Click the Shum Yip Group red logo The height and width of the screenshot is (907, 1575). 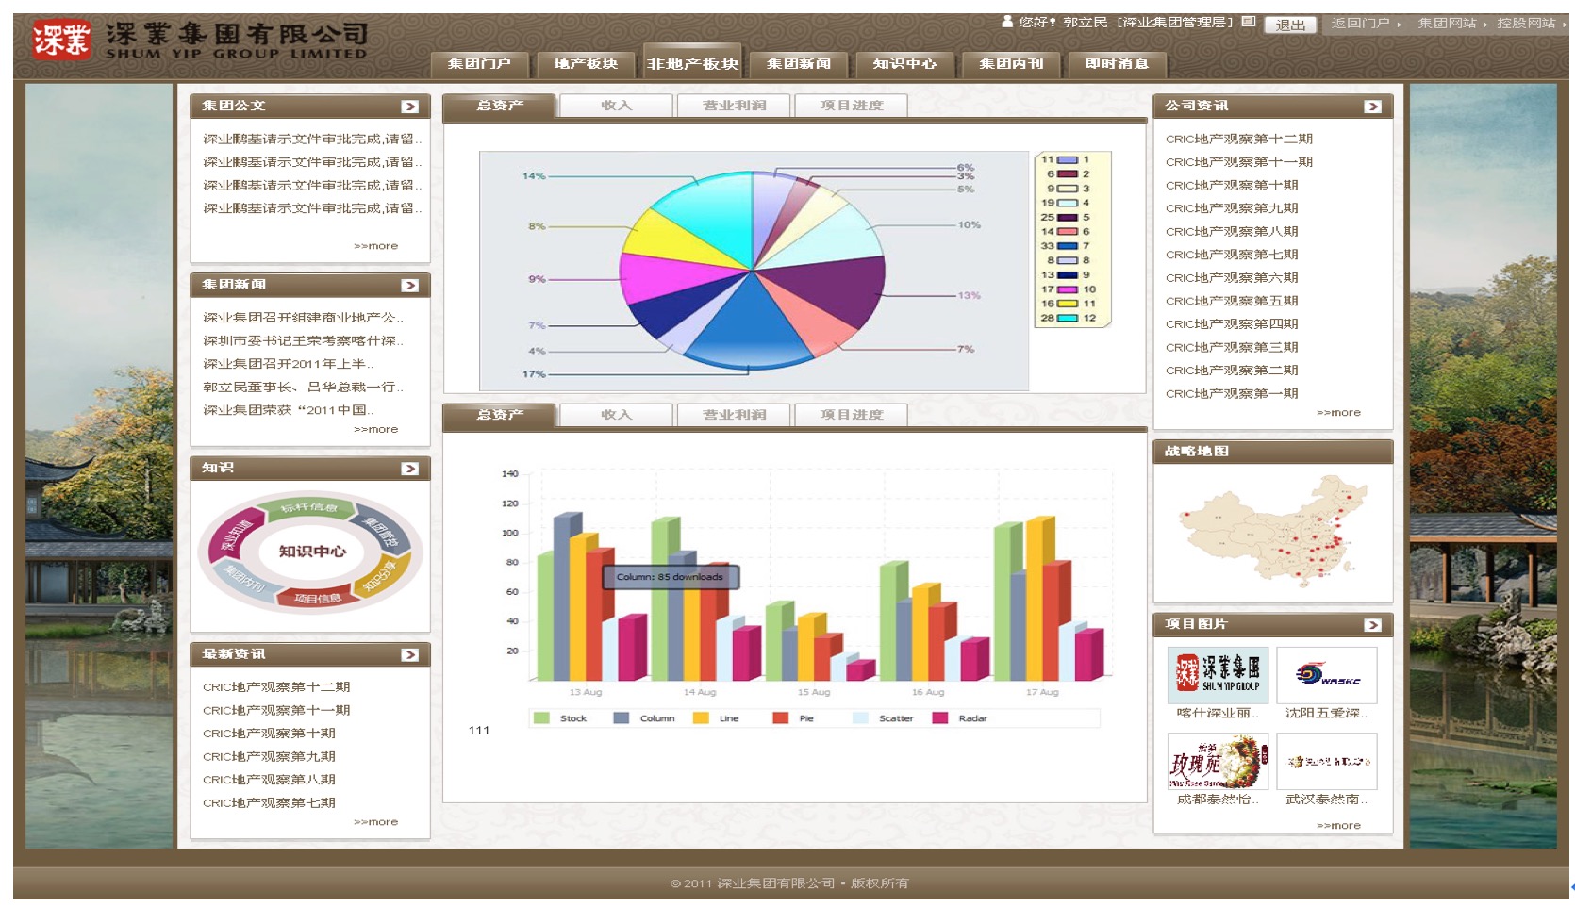point(61,41)
